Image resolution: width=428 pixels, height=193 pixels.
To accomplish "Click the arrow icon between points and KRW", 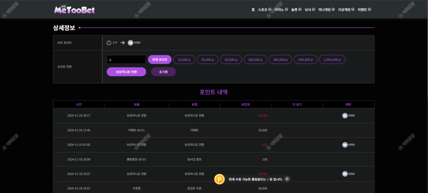I will tap(123, 43).
